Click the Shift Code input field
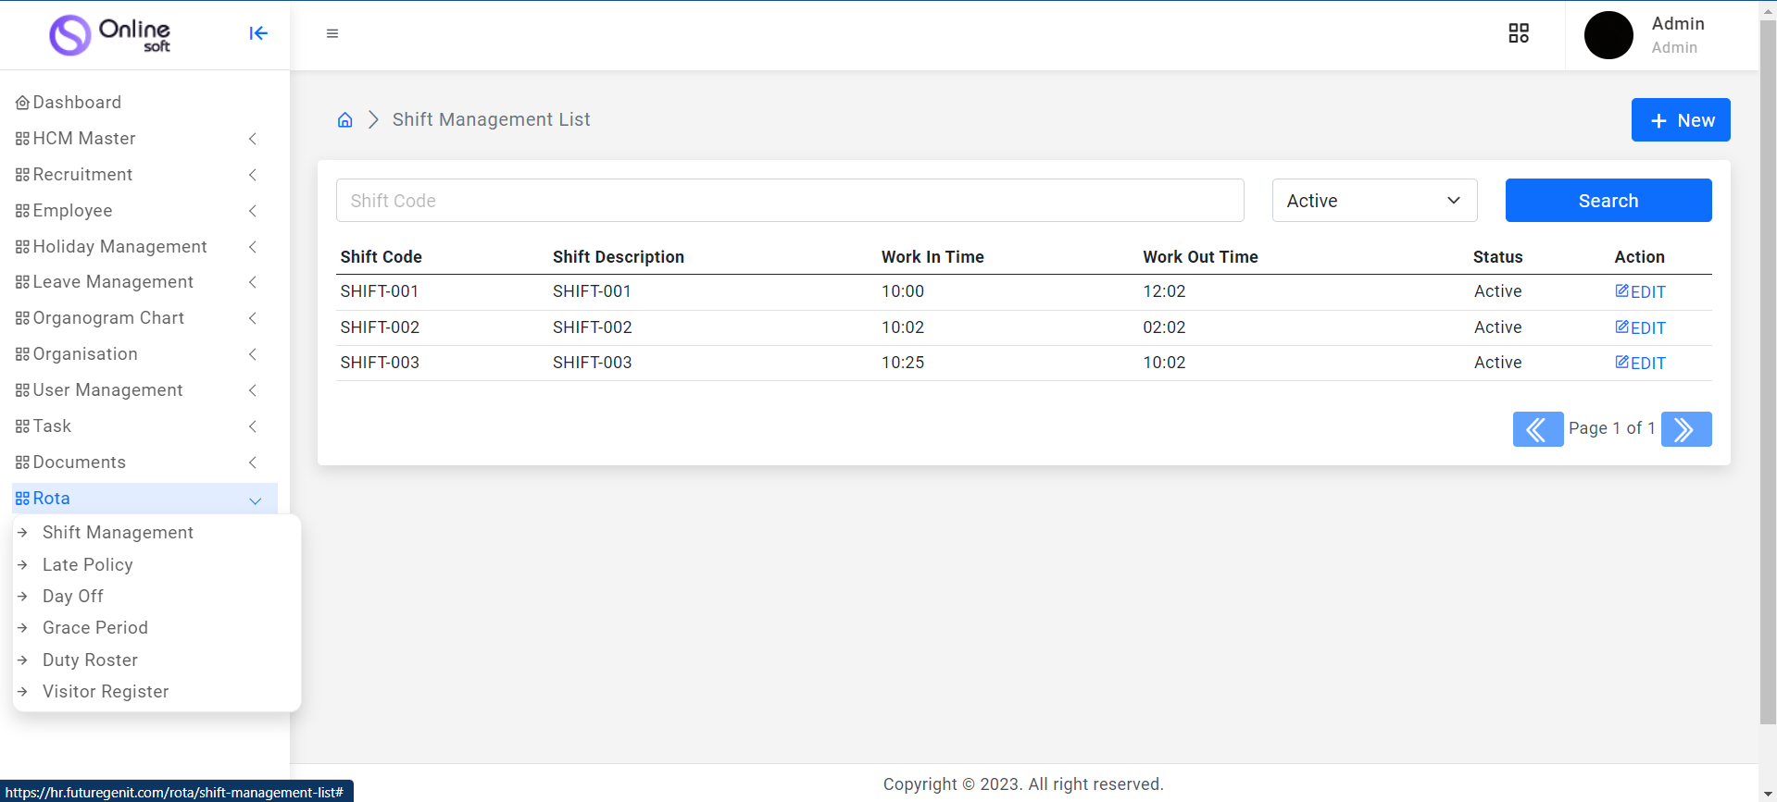 789,201
